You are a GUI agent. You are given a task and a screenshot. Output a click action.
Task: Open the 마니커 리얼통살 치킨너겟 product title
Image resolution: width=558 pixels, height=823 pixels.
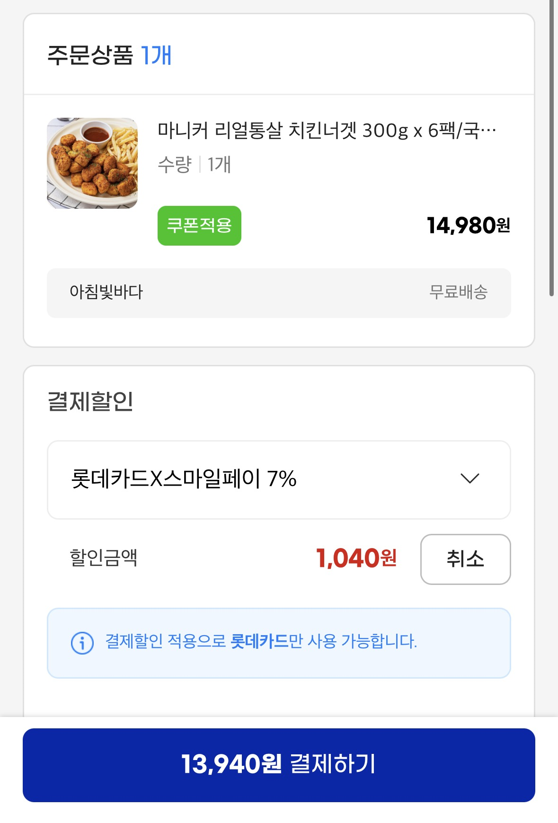pyautogui.click(x=327, y=130)
